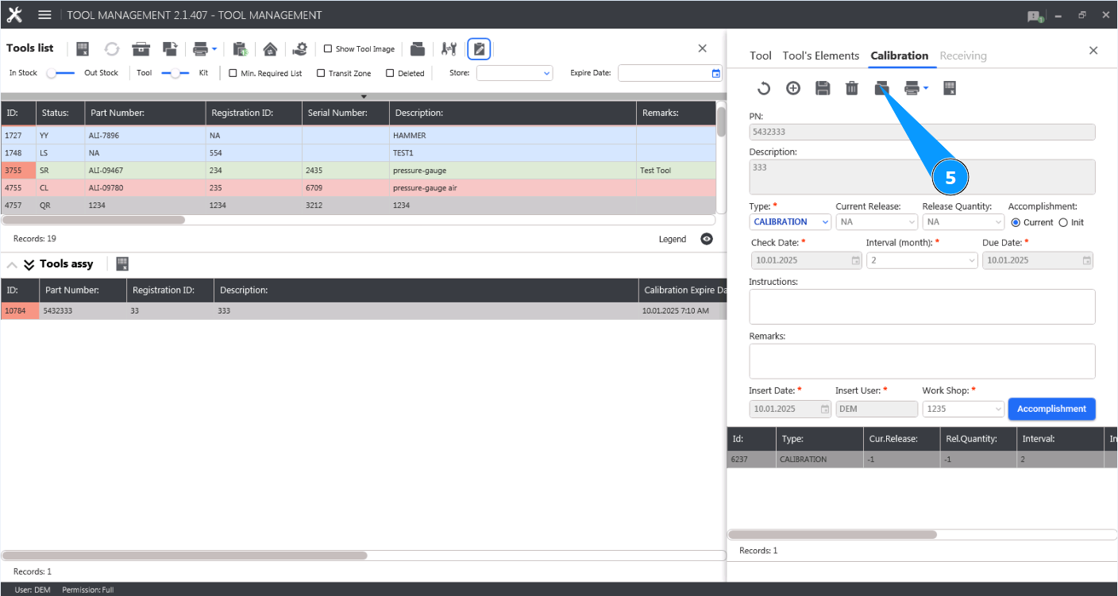1118x596 pixels.
Task: Click the home icon in the Tools list toolbar
Action: point(270,48)
